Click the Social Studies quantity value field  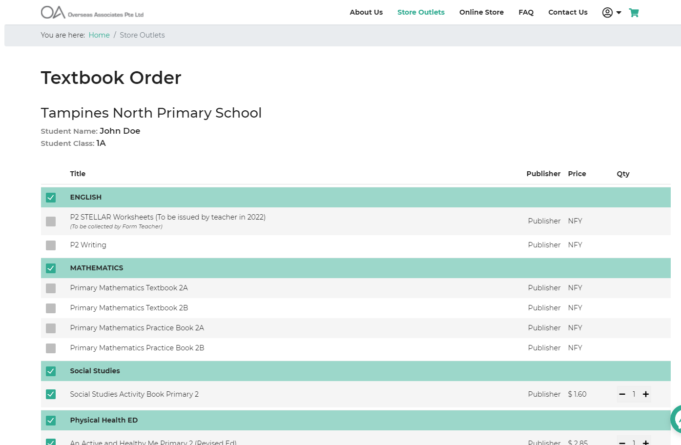click(634, 394)
